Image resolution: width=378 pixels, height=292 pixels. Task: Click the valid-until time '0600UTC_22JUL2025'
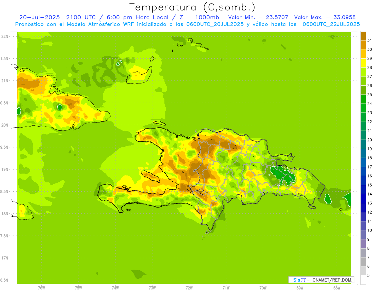click(331, 24)
